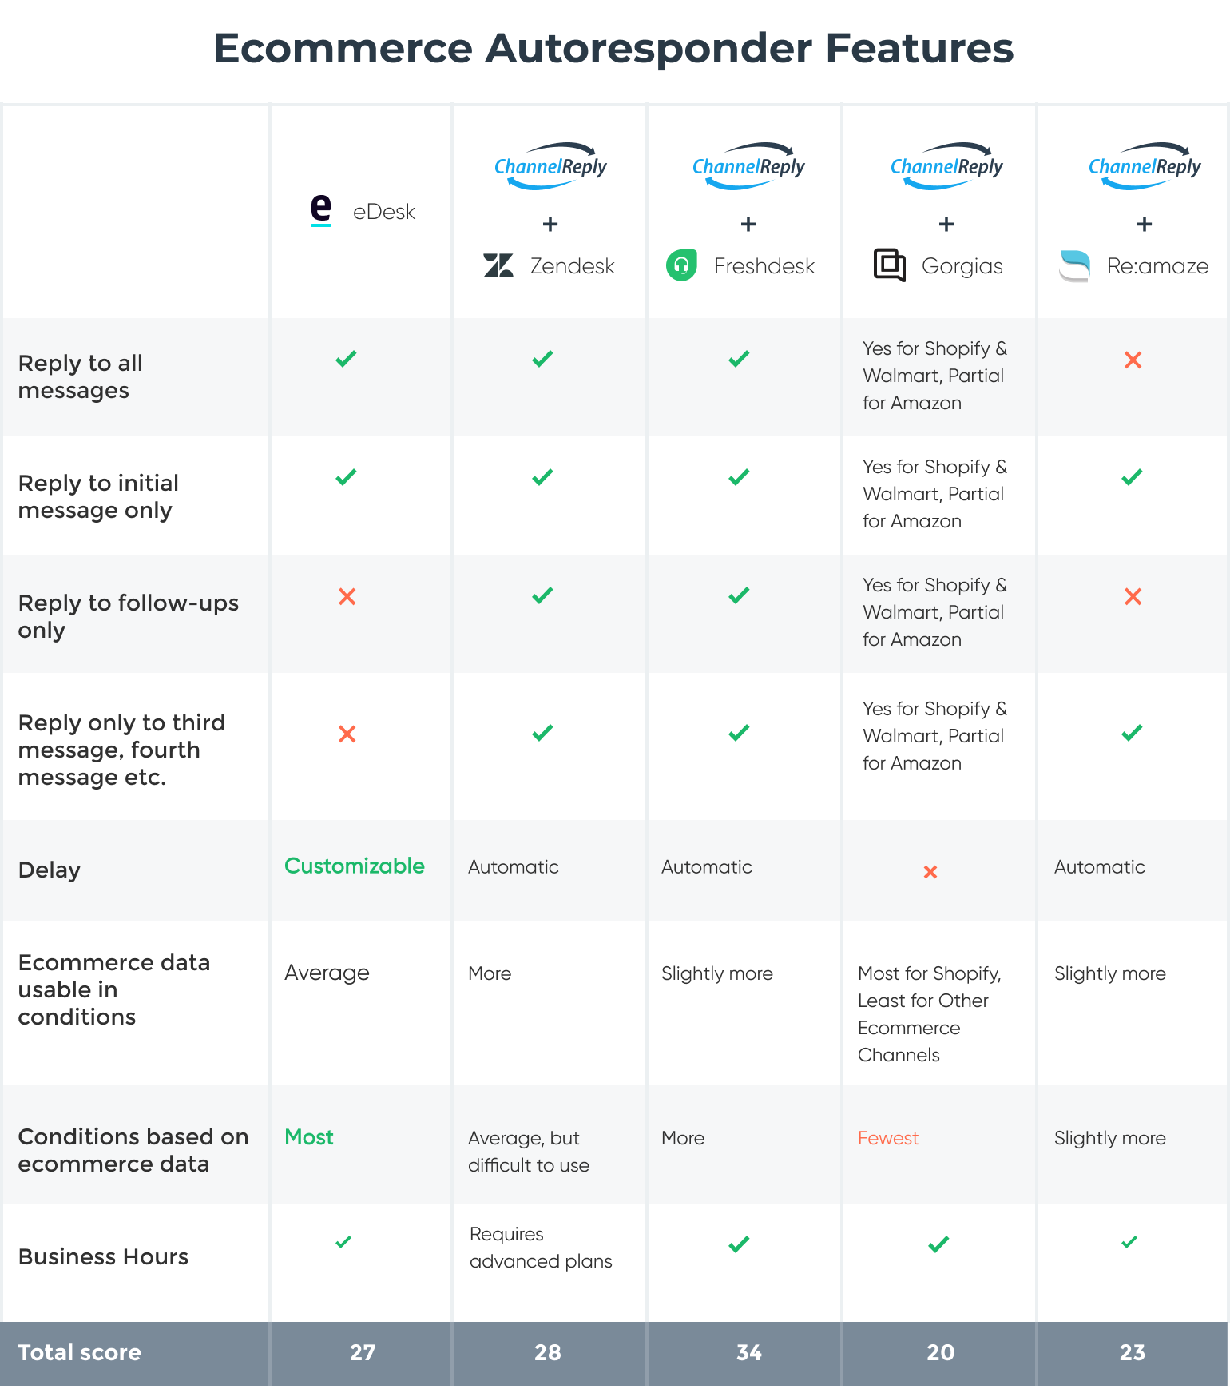Image resolution: width=1230 pixels, height=1389 pixels.
Task: Click the Ecommerce Autoresponder Features title
Action: click(613, 49)
